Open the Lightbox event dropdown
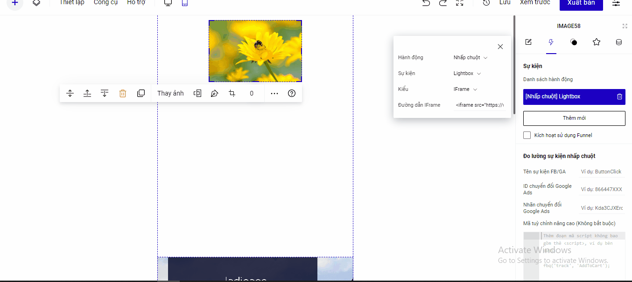The width and height of the screenshot is (632, 282). [x=467, y=74]
